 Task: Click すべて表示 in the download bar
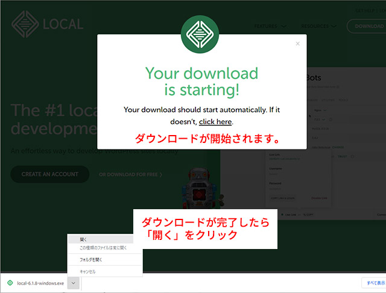[x=375, y=283]
